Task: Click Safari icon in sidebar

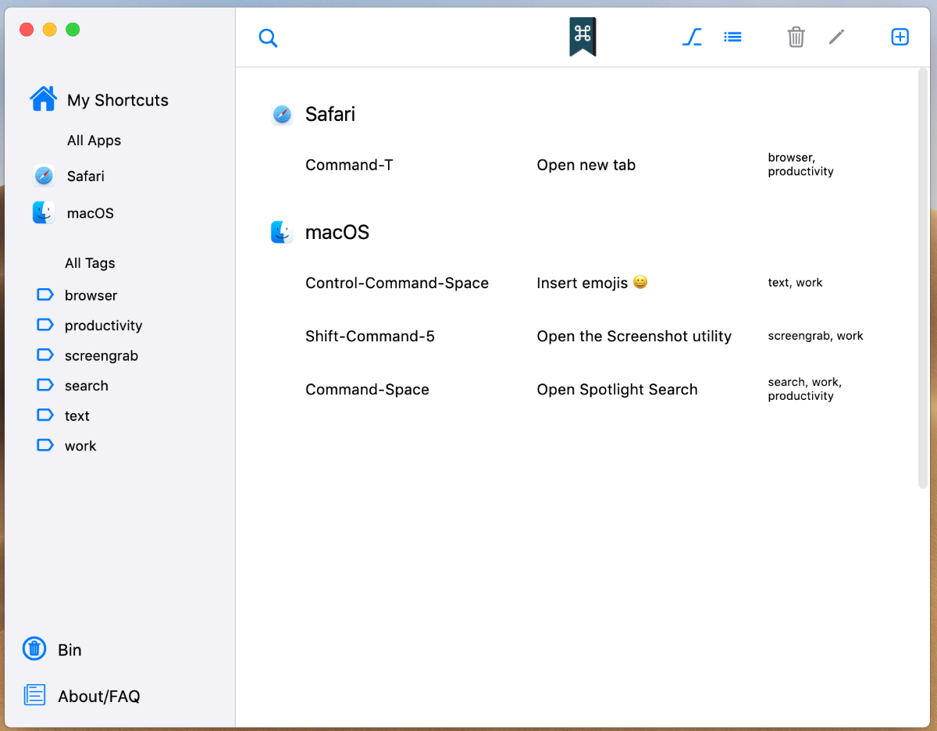Action: tap(44, 176)
